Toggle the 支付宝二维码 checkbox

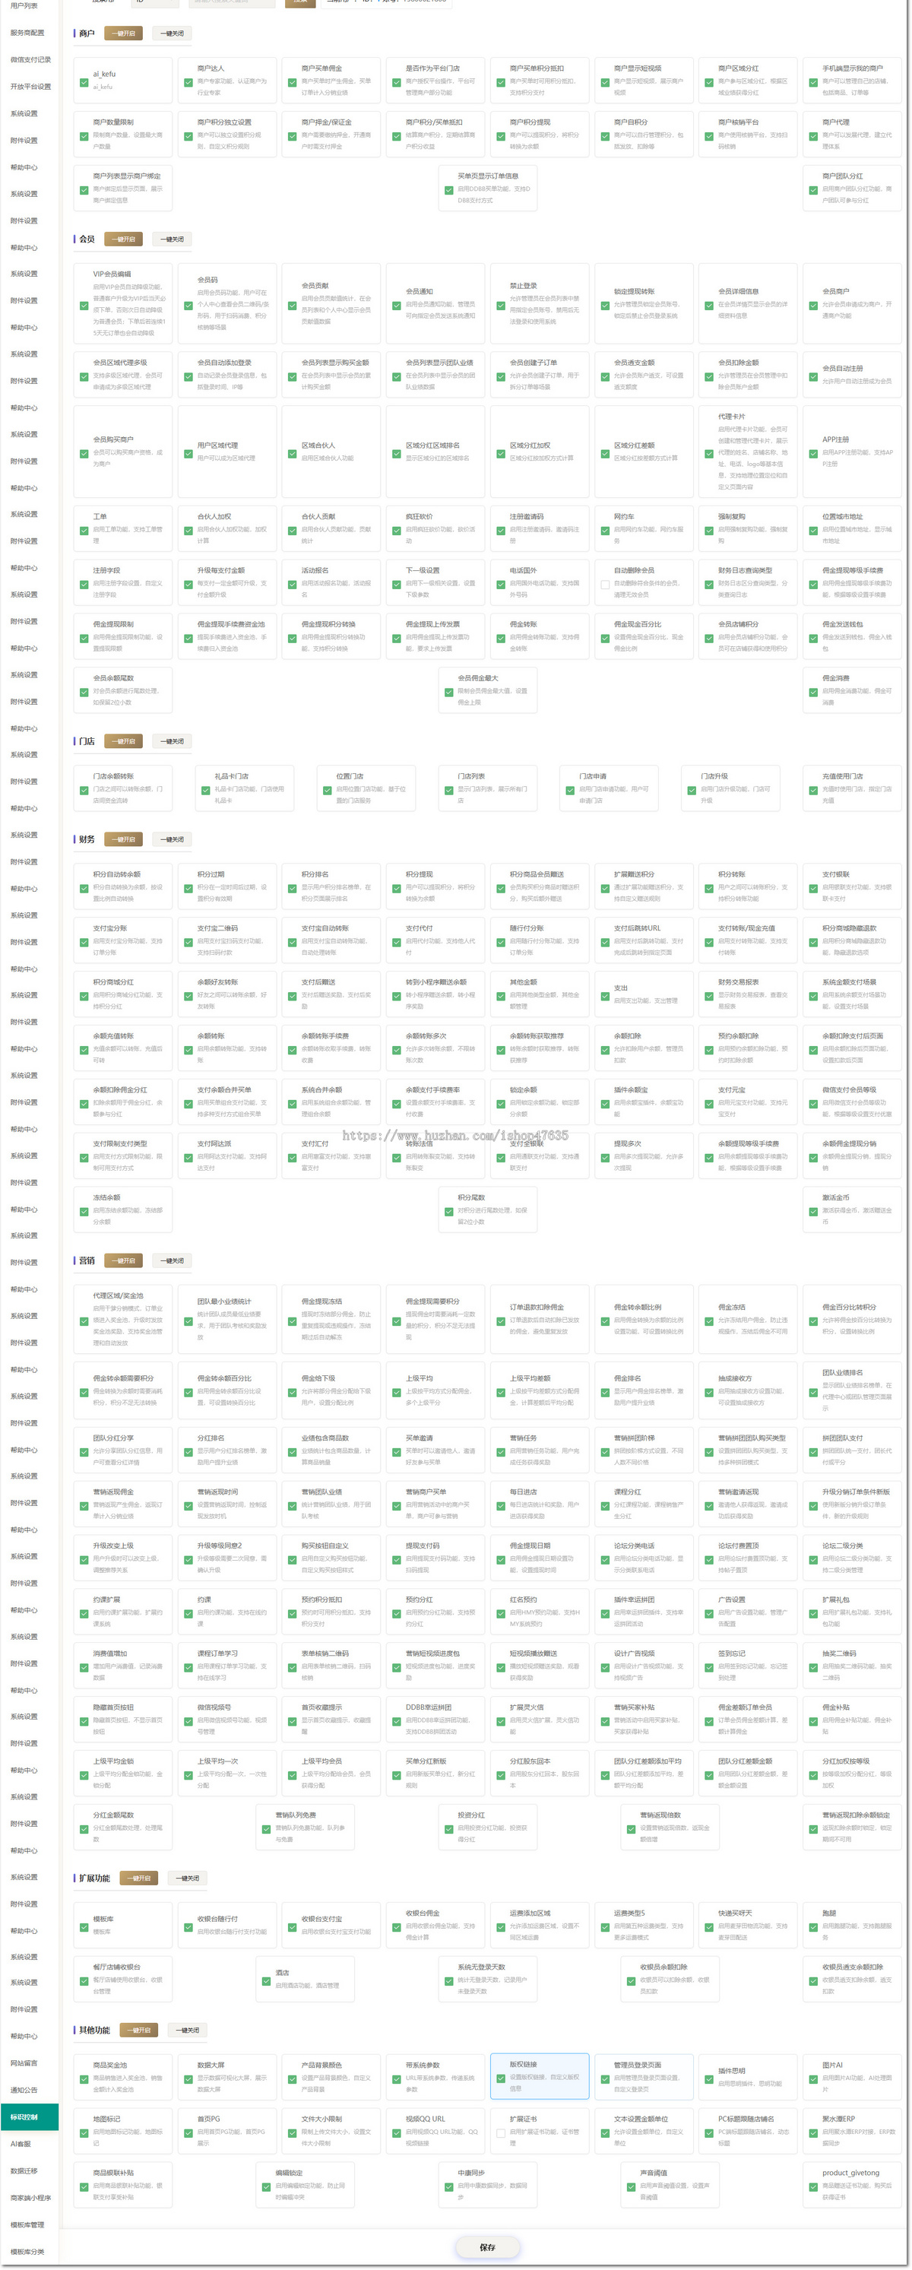pyautogui.click(x=188, y=941)
